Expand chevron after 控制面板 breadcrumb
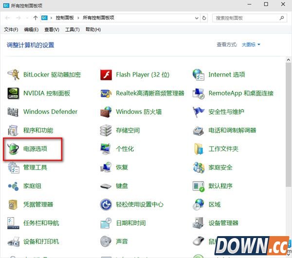Viewport: 292px width, 258px height. point(78,18)
